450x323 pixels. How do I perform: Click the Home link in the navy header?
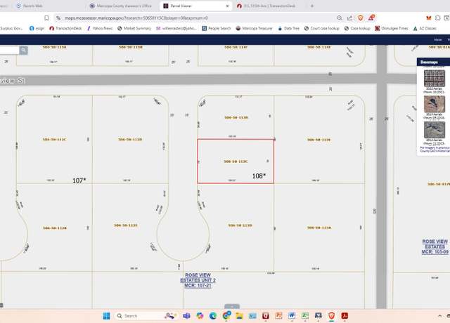tap(437, 39)
